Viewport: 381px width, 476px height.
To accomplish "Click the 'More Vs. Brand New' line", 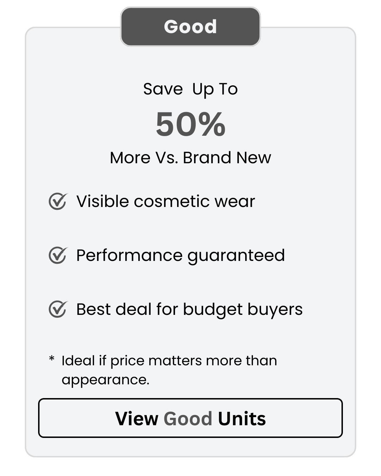I will pos(190,158).
